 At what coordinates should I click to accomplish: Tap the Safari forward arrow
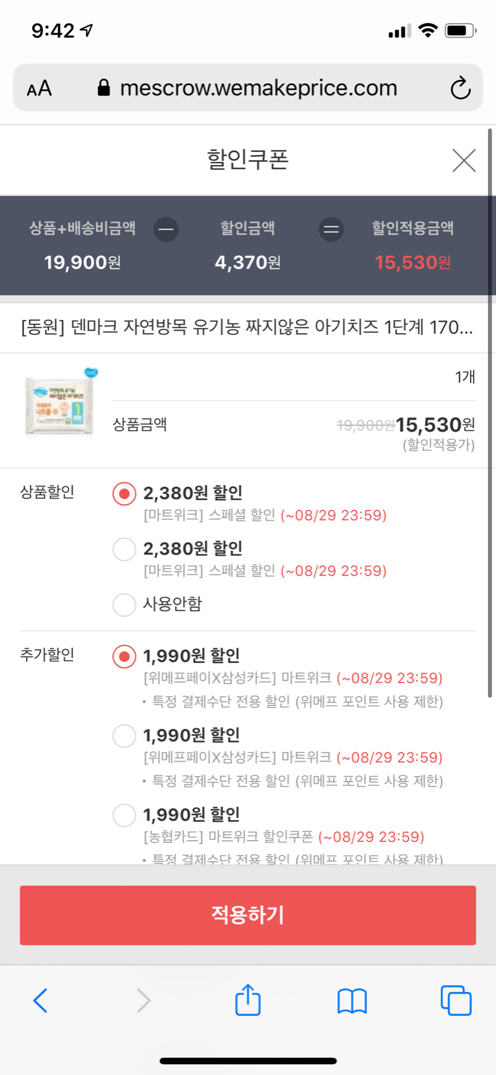[143, 1000]
